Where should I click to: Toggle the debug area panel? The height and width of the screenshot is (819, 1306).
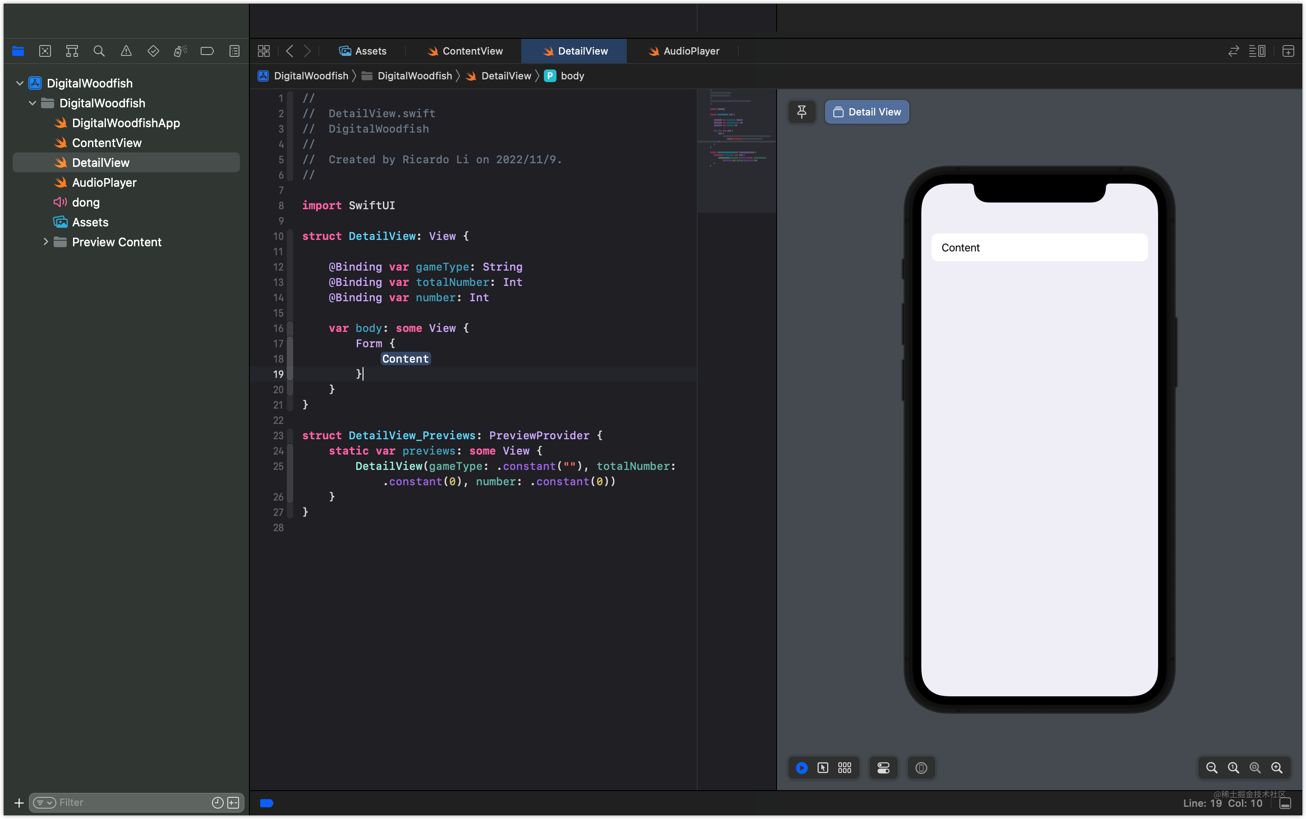pos(1285,803)
